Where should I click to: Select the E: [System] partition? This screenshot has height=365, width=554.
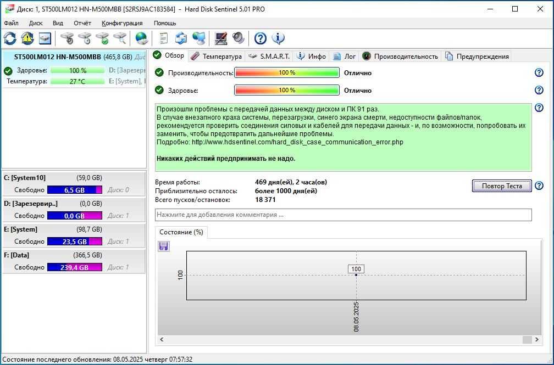pyautogui.click(x=74, y=235)
